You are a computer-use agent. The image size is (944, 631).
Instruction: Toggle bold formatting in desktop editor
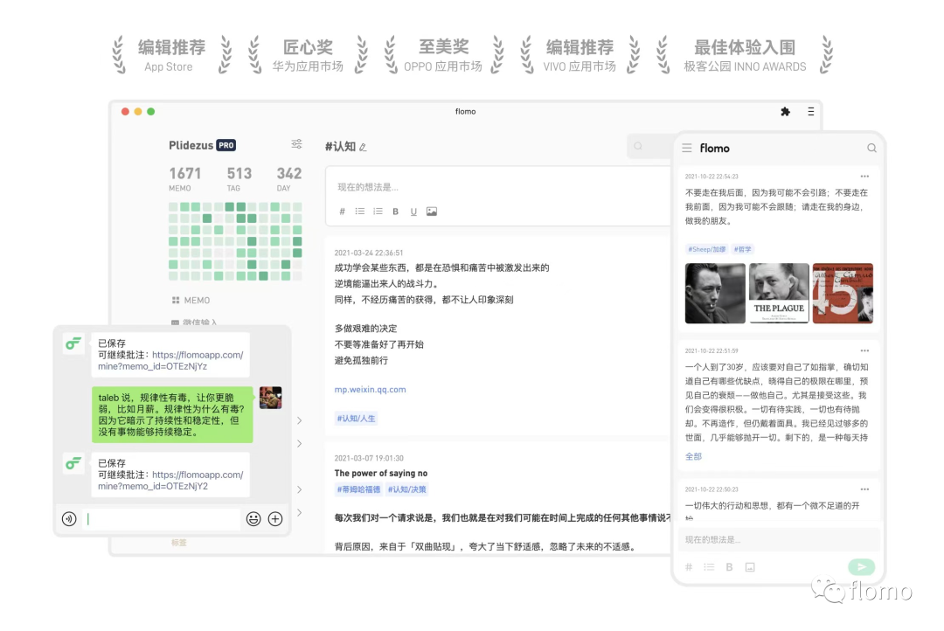pos(396,211)
